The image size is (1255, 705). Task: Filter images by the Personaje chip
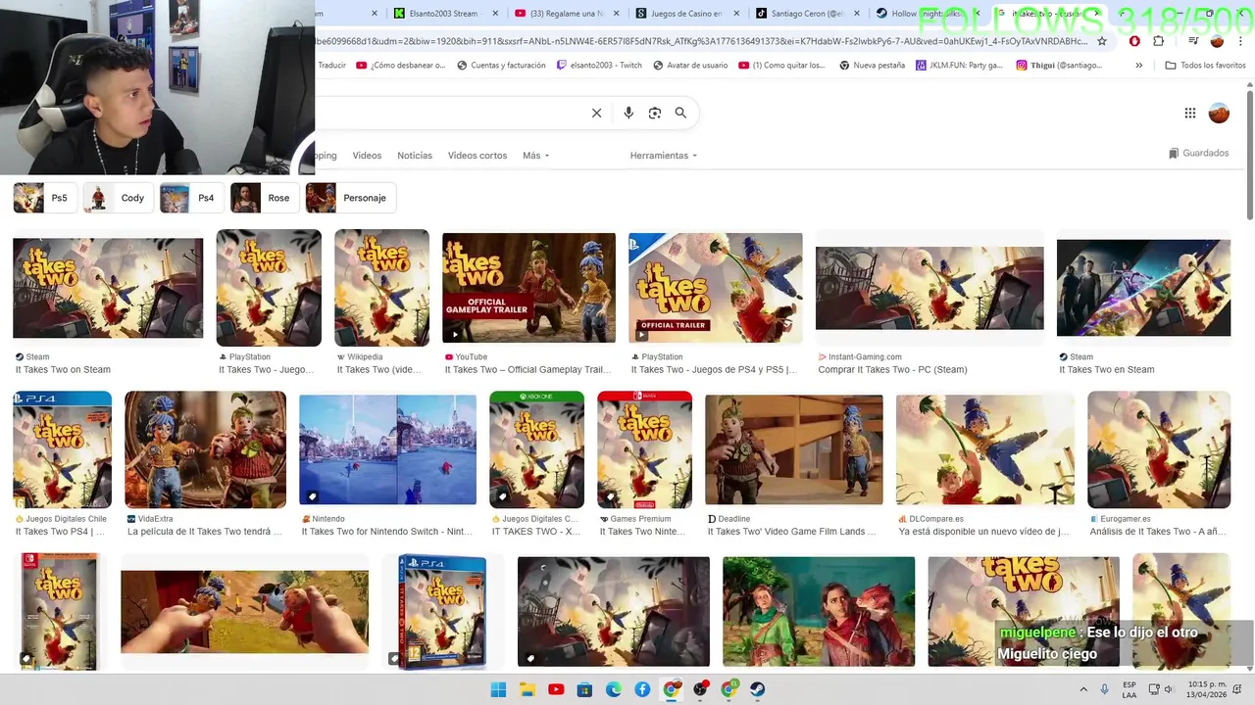[x=350, y=198]
